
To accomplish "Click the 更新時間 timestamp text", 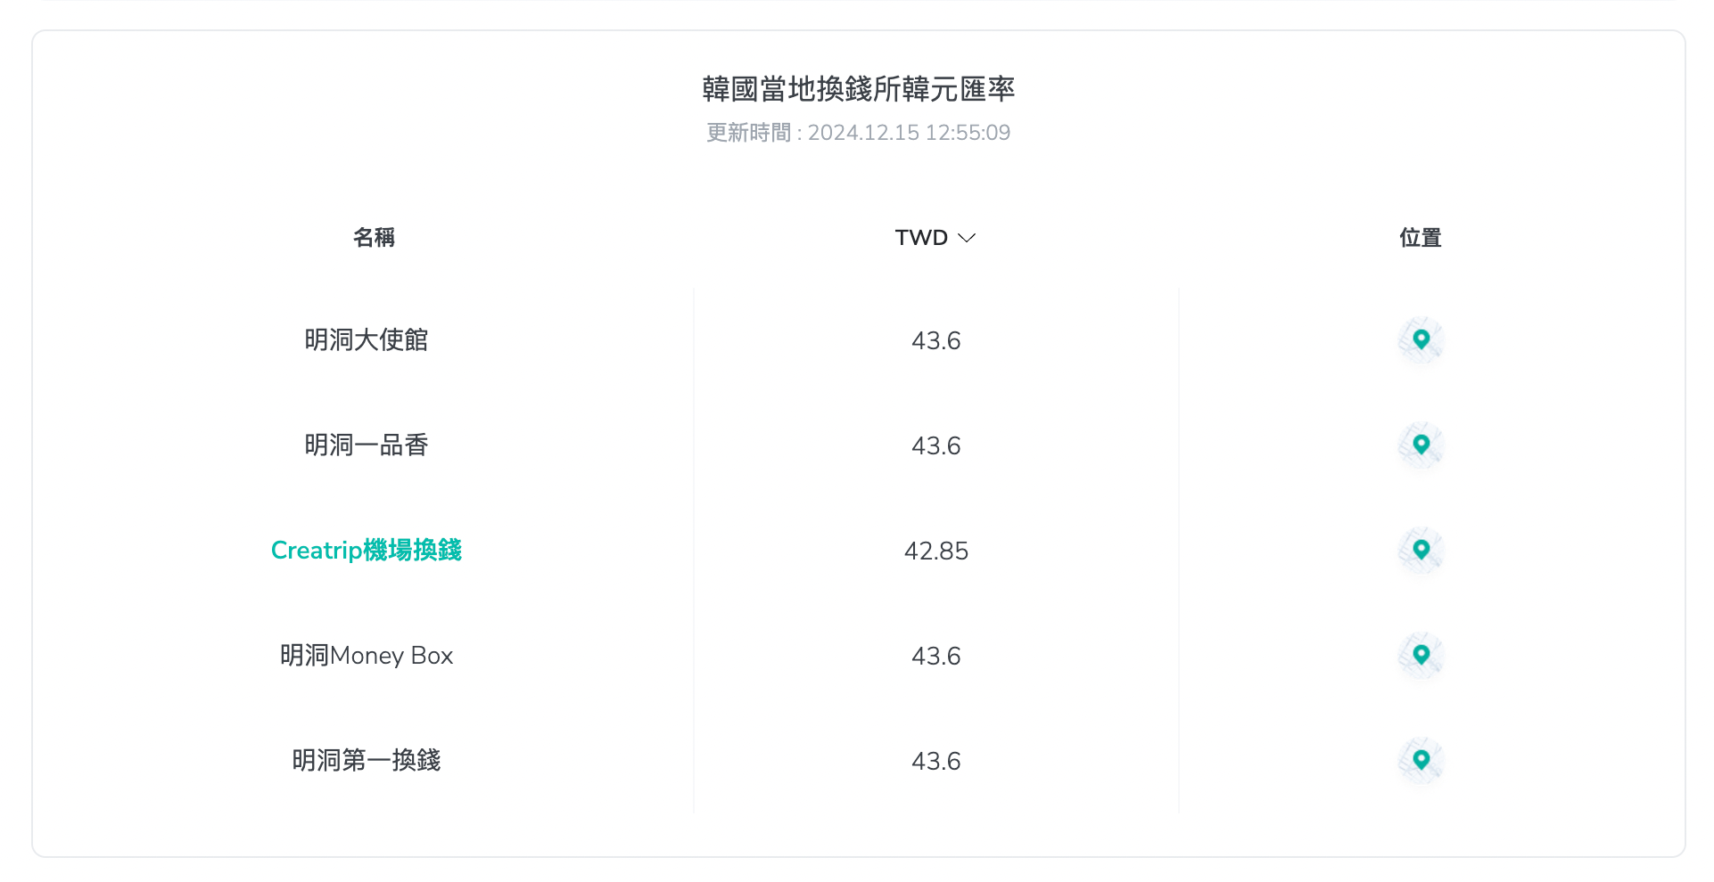I will point(858,132).
